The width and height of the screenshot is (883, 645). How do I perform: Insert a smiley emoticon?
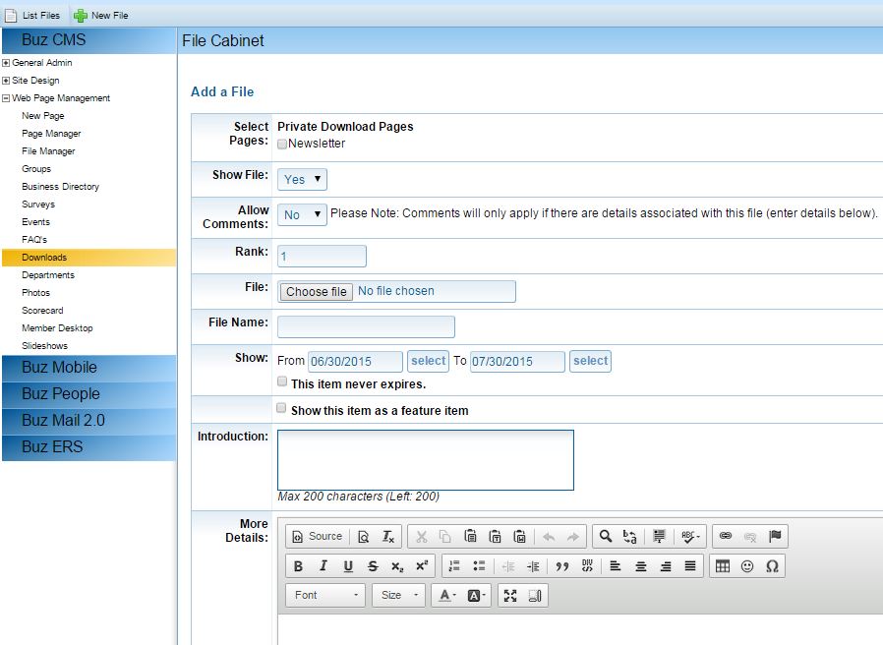747,566
